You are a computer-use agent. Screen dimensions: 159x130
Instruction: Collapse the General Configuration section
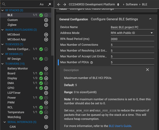(x=150, y=19)
